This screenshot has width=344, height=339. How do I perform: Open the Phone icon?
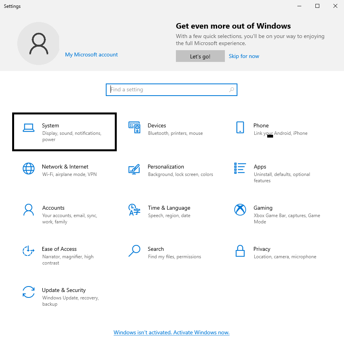240,127
